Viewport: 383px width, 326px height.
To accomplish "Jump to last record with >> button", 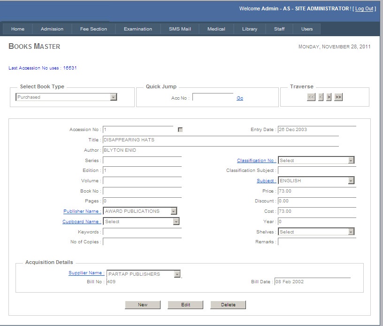I will tap(338, 97).
